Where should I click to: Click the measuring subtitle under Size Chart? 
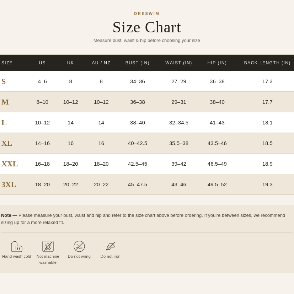146,41
